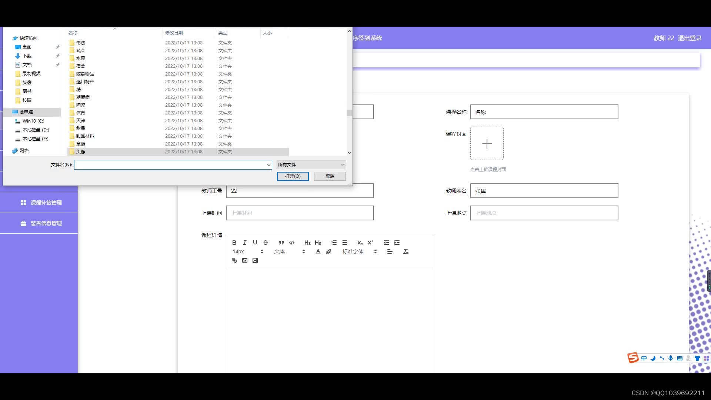Apply Heading 2 style
This screenshot has height=400, width=711.
(318, 243)
